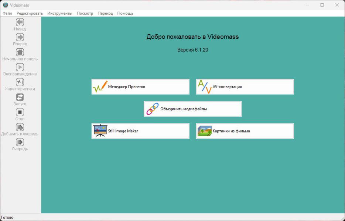Open the Помощь menu
Screen dimensions: 345x221
125,13
